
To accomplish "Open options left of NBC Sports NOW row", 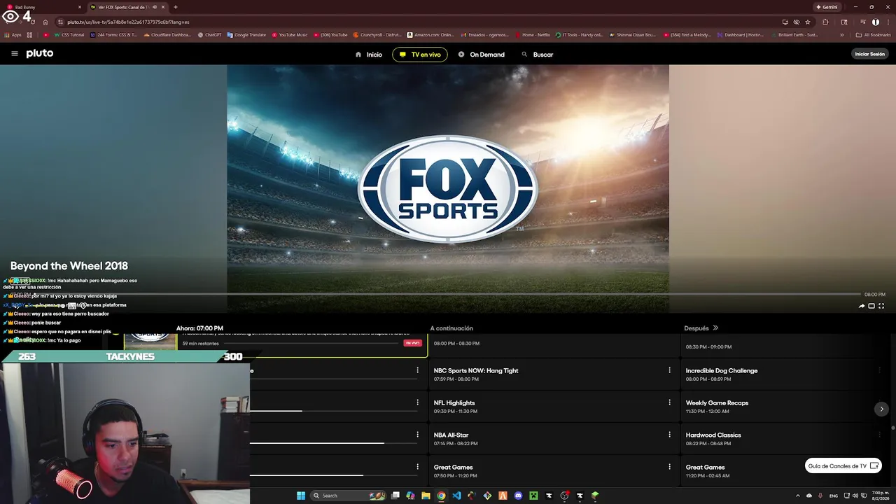I will coord(417,370).
